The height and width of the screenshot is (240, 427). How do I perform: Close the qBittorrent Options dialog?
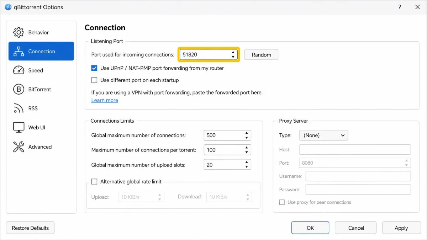pyautogui.click(x=418, y=7)
